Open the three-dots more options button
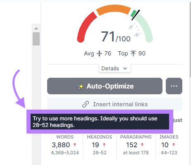 pos(174,86)
